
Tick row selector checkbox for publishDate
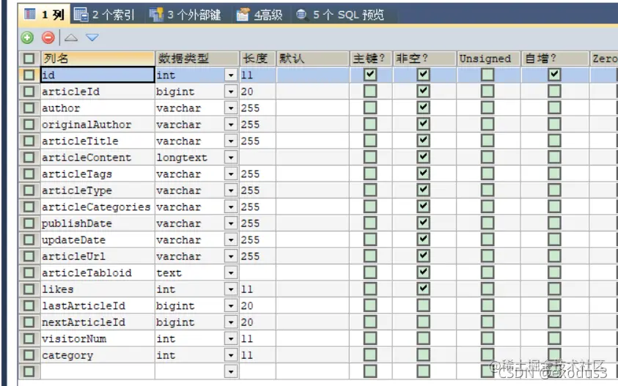click(x=29, y=223)
